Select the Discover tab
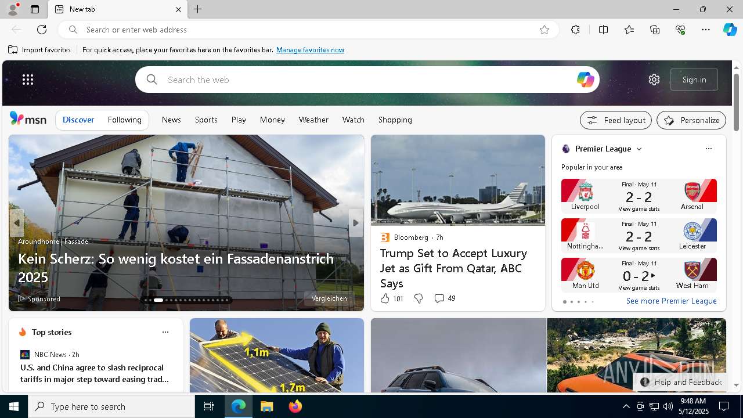Image resolution: width=743 pixels, height=418 pixels. 78,120
